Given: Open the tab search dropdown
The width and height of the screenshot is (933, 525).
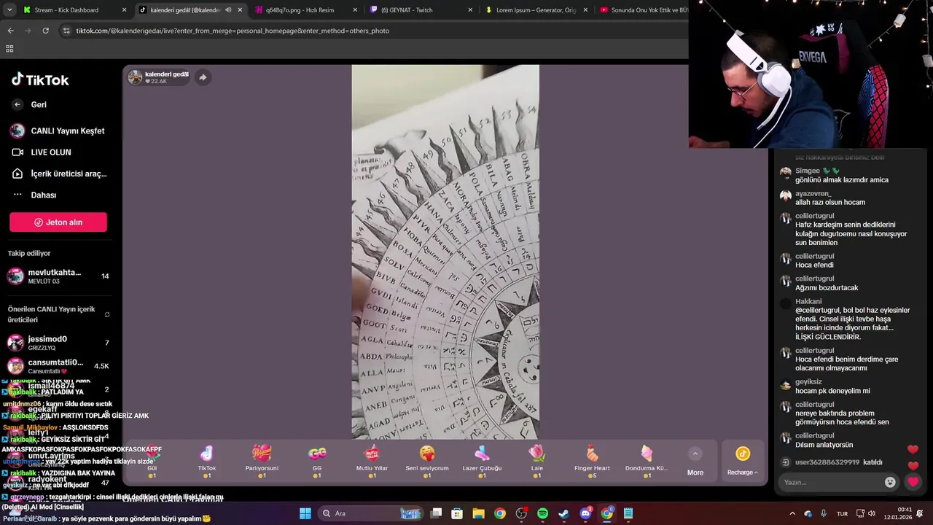Looking at the screenshot, I should 9,10.
